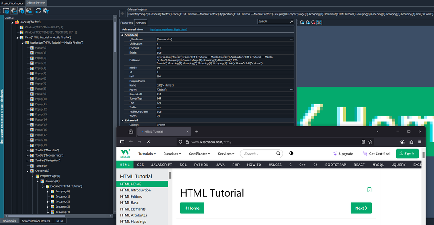Click Firefox stop loading X button

[148, 141]
